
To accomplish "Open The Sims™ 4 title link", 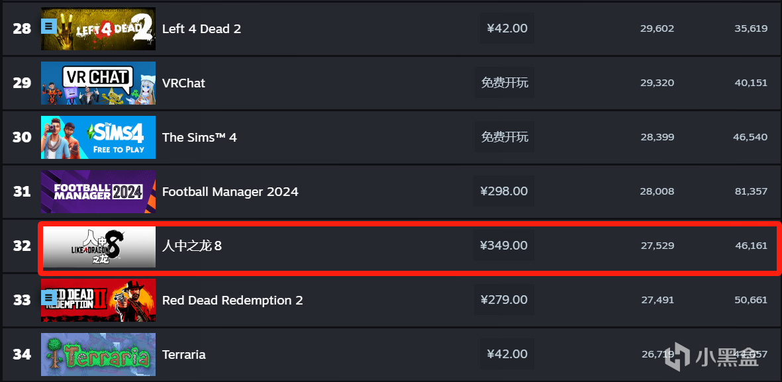I will pyautogui.click(x=199, y=137).
